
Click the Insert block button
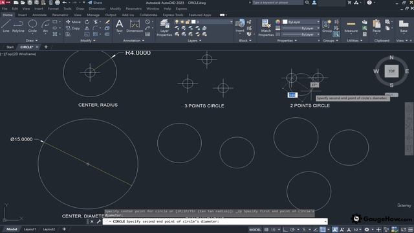240,26
